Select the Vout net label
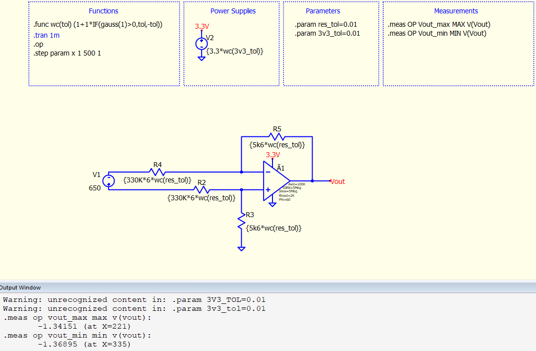The width and height of the screenshot is (536, 351). [x=337, y=181]
